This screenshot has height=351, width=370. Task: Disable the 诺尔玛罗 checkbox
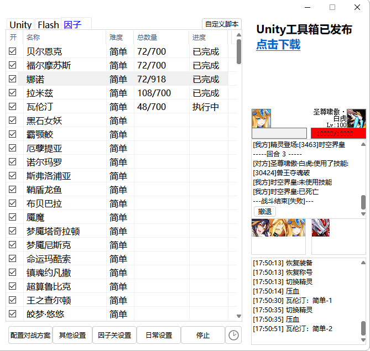pyautogui.click(x=13, y=162)
